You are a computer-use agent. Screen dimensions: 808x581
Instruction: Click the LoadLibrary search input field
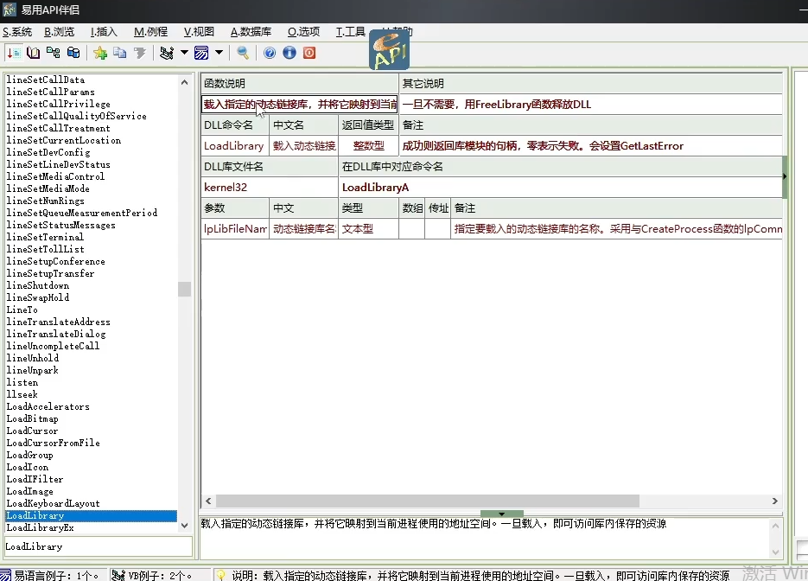99,546
